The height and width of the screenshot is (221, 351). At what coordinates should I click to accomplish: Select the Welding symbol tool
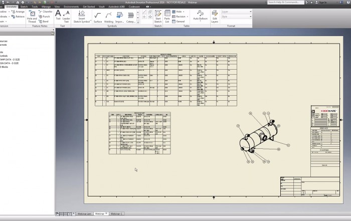[109, 17]
